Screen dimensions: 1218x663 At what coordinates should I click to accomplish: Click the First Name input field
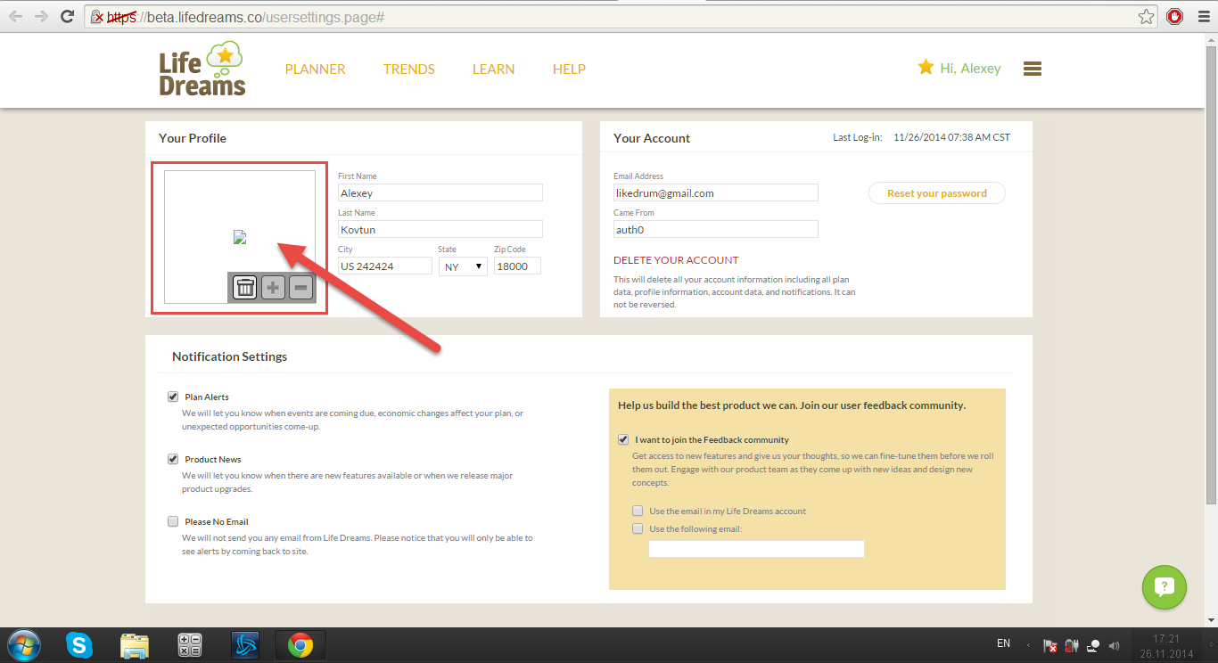click(440, 192)
